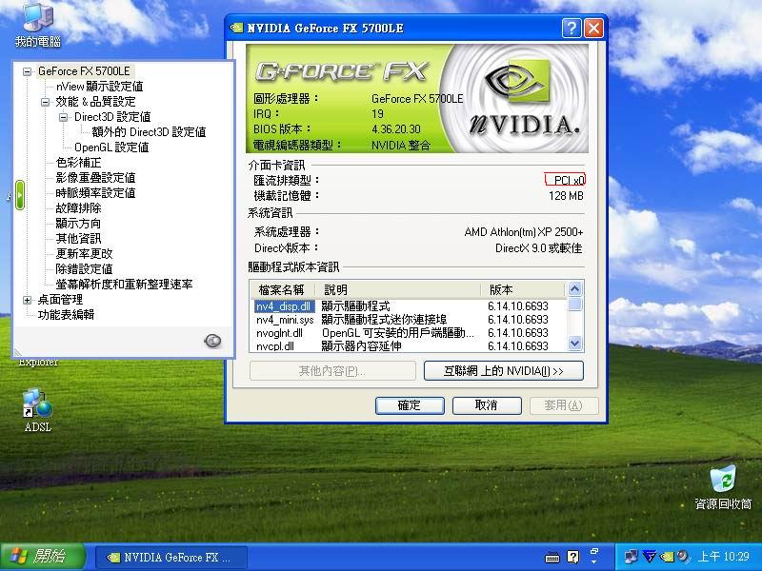Click the 確定 OK button
The image size is (762, 571).
point(410,405)
